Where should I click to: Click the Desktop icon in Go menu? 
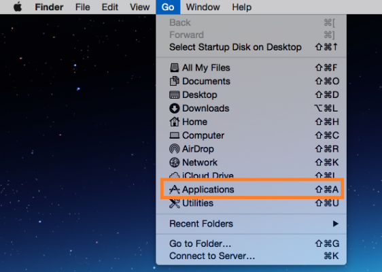click(x=174, y=95)
